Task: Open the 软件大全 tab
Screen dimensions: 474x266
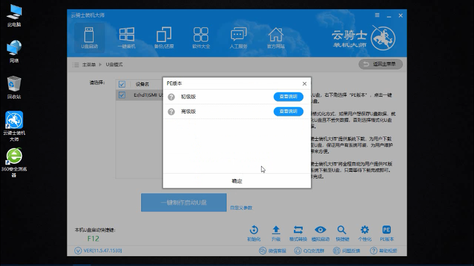Action: coord(201,38)
